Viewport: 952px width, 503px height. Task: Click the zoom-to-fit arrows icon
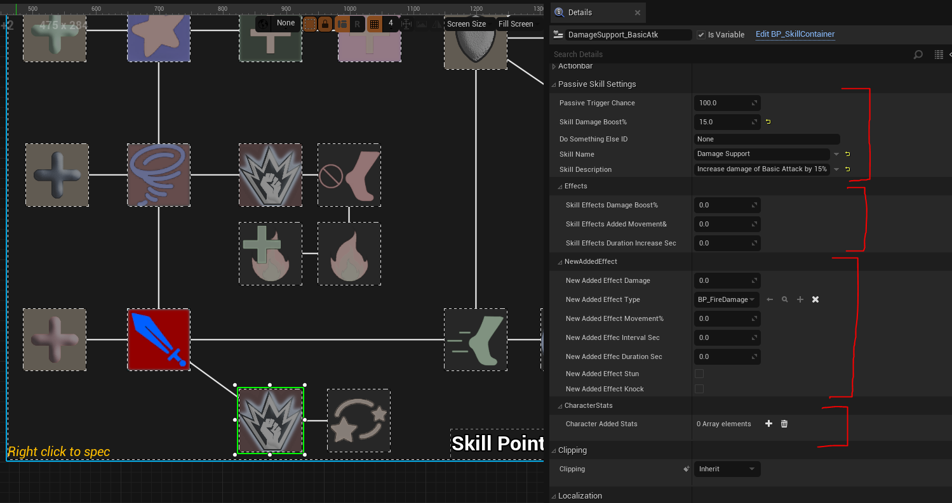coord(406,24)
